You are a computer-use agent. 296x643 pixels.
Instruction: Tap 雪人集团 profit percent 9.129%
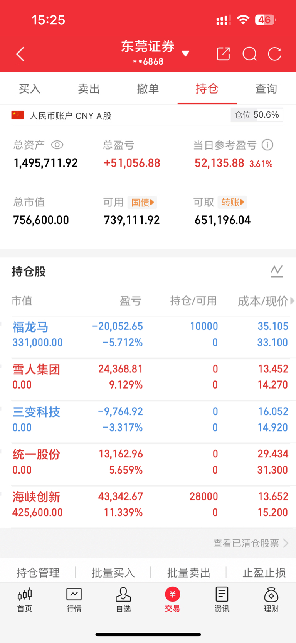126,385
